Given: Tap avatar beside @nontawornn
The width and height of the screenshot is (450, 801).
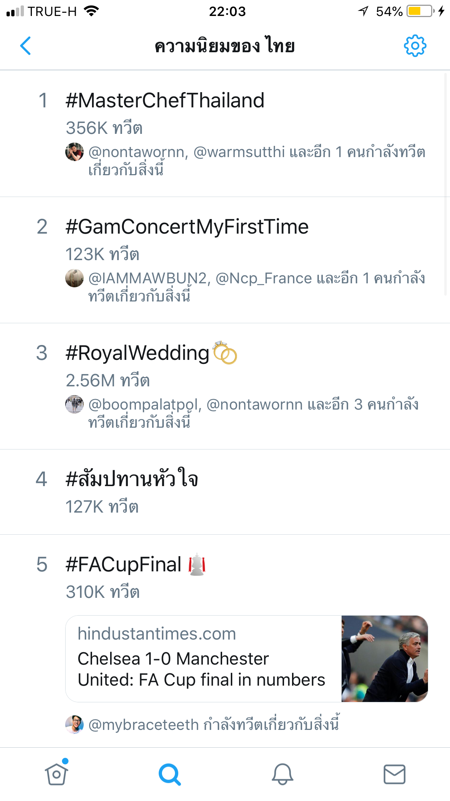Looking at the screenshot, I should pyautogui.click(x=74, y=152).
